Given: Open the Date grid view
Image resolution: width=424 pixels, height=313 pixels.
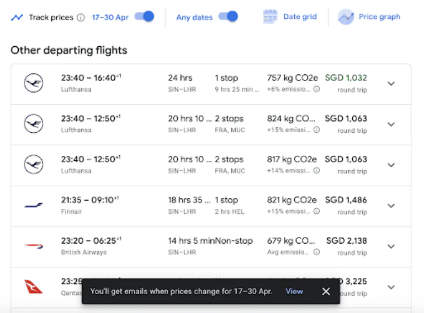Looking at the screenshot, I should [x=300, y=17].
